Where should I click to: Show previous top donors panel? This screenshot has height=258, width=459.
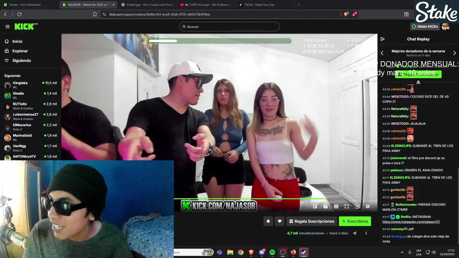pos(382,53)
